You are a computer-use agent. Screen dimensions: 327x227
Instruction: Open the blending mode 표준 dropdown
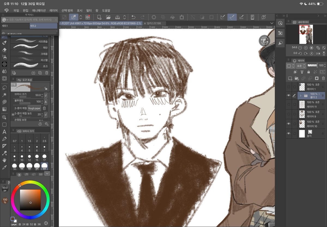click(x=301, y=66)
